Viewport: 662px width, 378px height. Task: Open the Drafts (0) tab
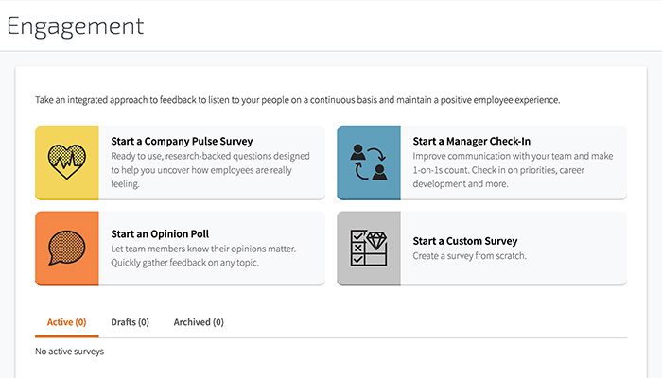pyautogui.click(x=130, y=322)
